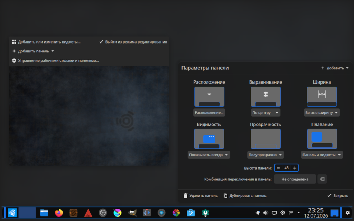This screenshot has width=354, height=221.
Task: Expand the Во всю ширину width dropdown
Action: pyautogui.click(x=322, y=113)
